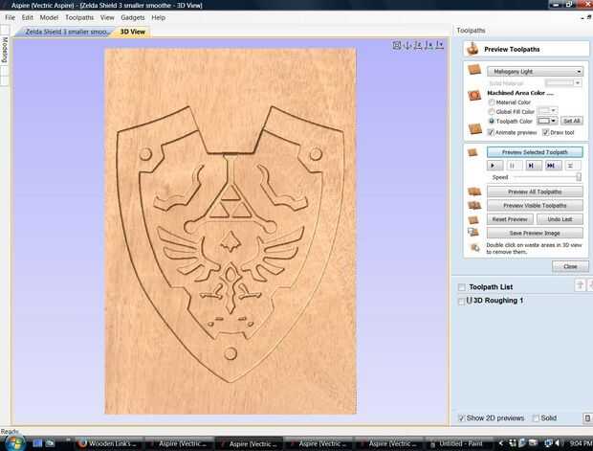
Task: Click the Preview Toolpaths header icon
Action: pos(472,49)
